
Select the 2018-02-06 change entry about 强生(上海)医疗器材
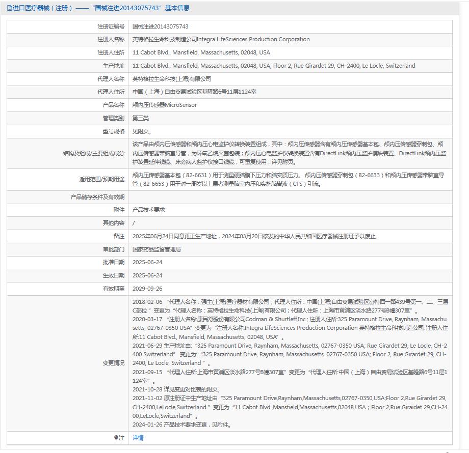point(291,306)
